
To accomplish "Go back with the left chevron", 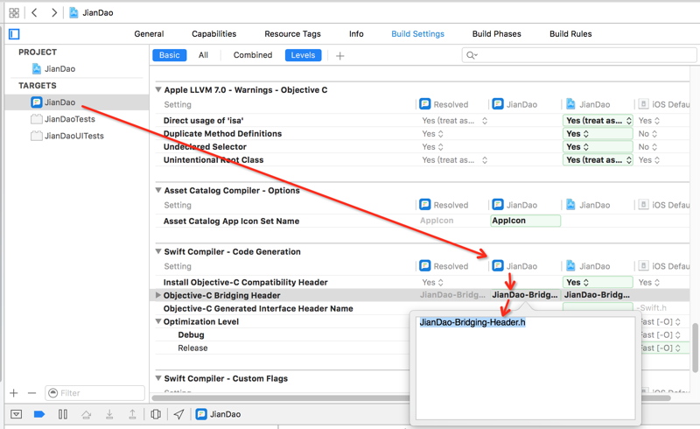I will (x=34, y=12).
